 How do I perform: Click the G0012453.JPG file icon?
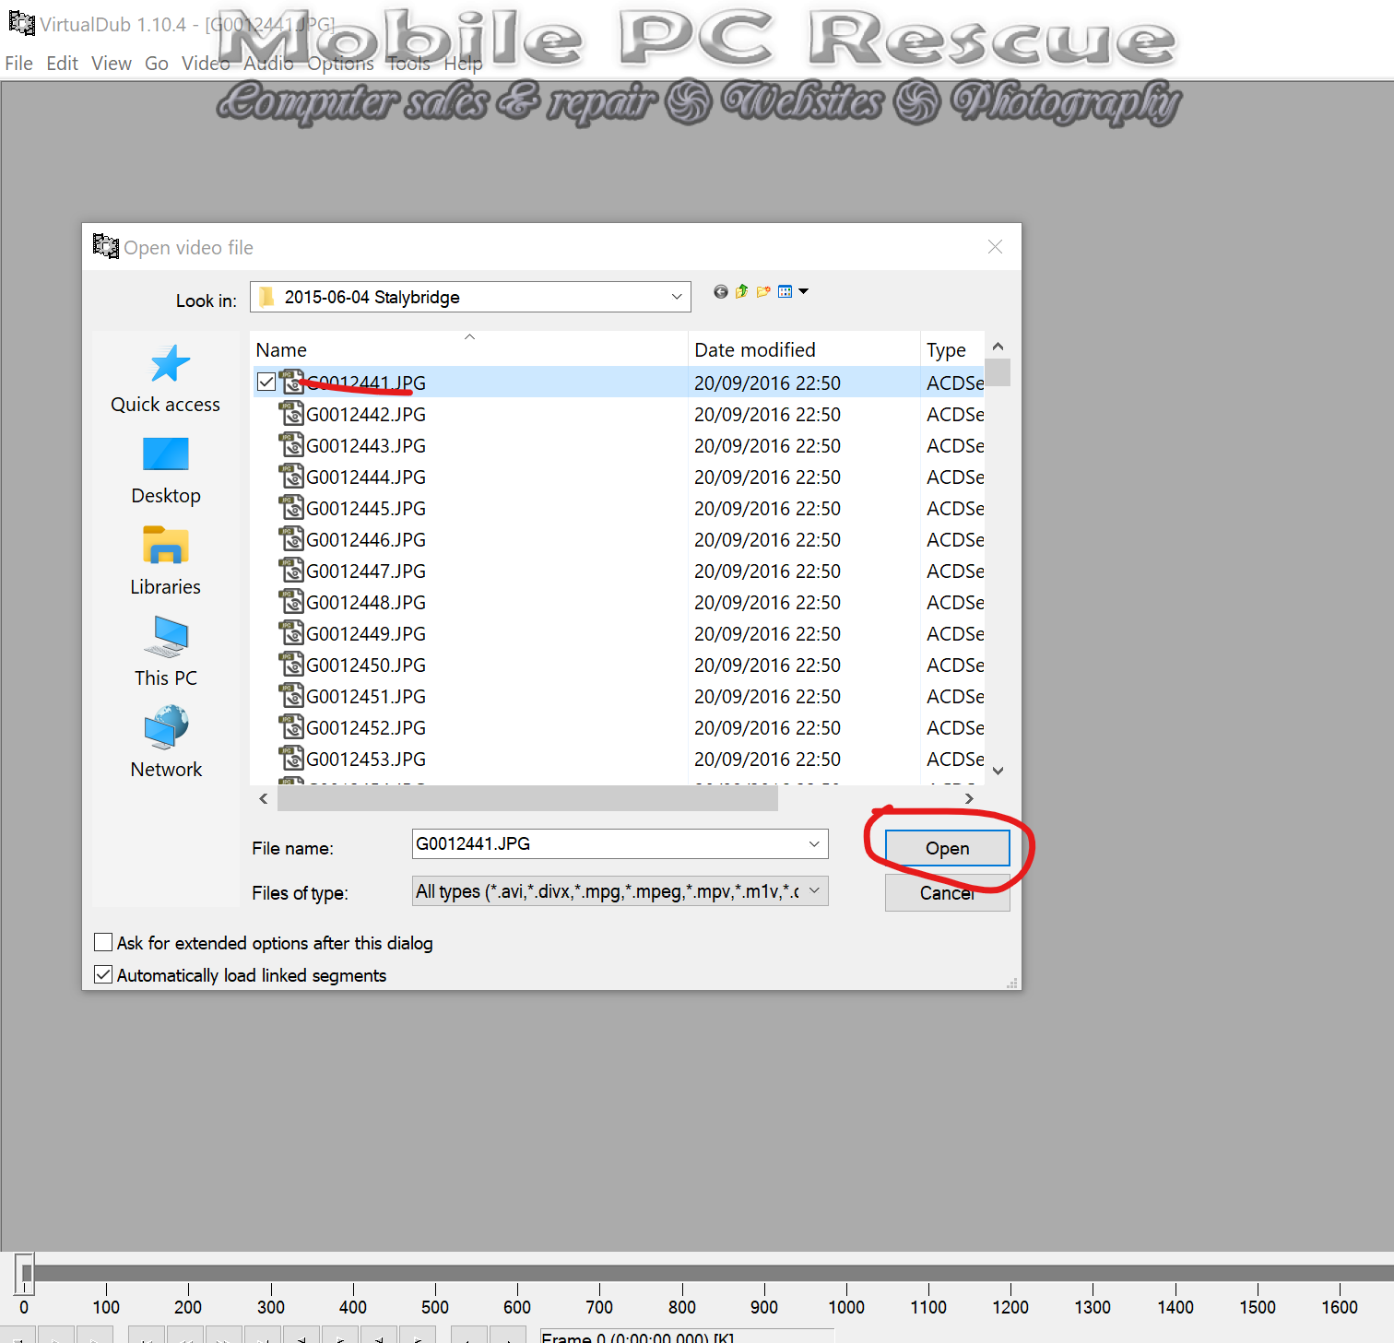tap(291, 759)
